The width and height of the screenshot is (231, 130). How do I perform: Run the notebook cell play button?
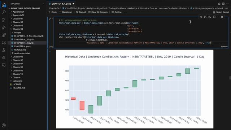50,19
